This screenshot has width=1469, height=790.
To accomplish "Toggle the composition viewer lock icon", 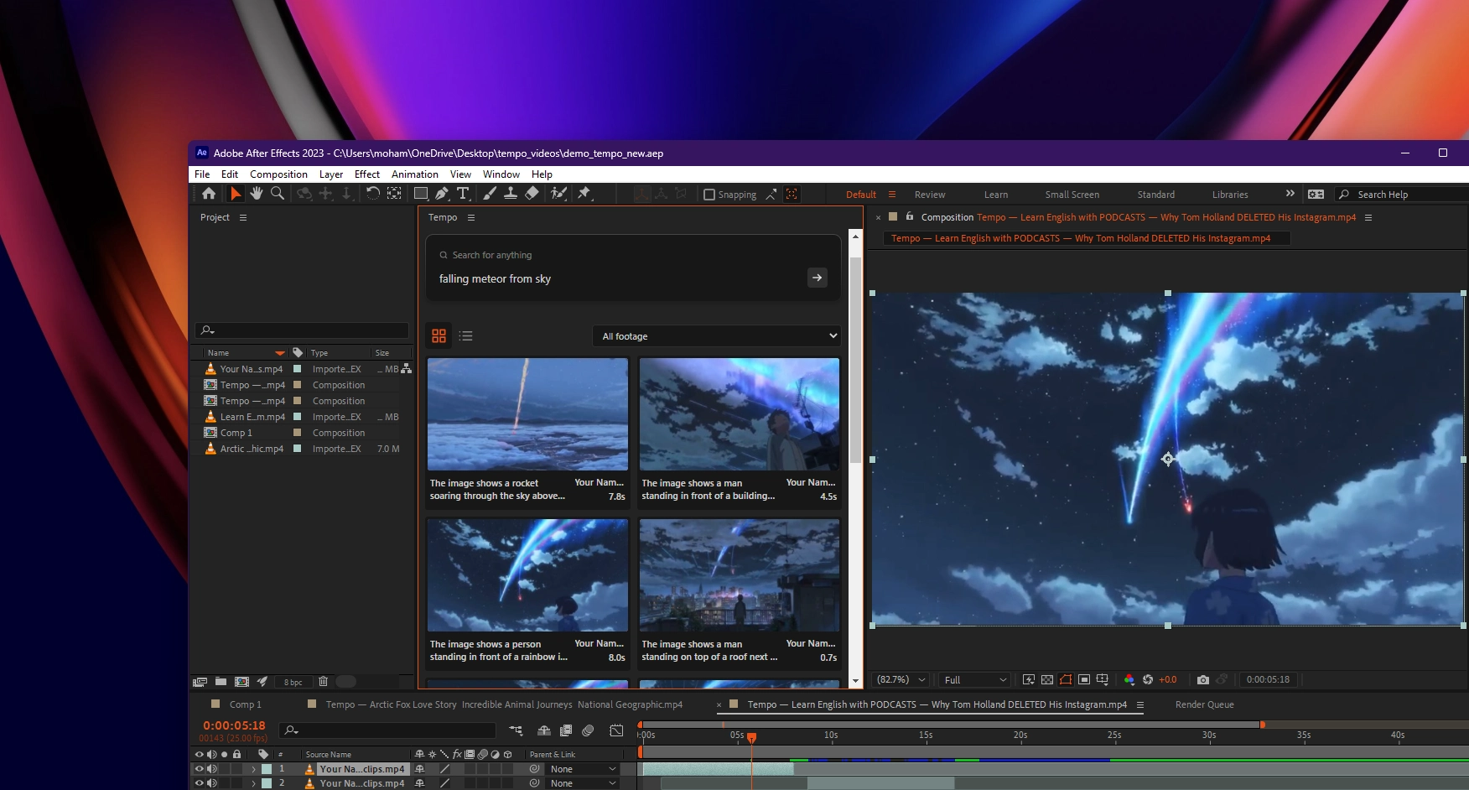I will [910, 216].
